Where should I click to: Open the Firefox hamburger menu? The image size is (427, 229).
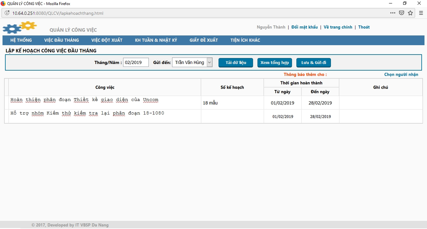pyautogui.click(x=421, y=13)
